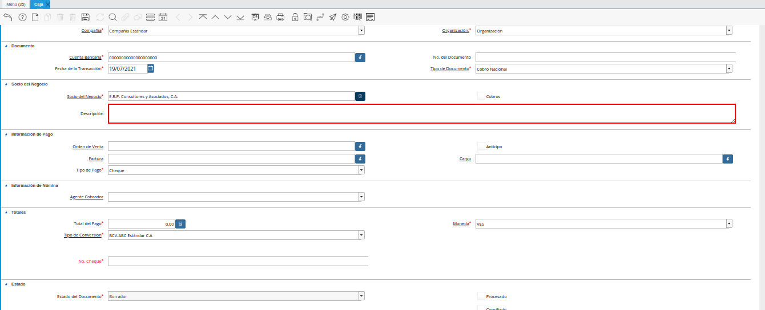The image size is (765, 310).
Task: Open the Compañía dropdown
Action: point(361,31)
